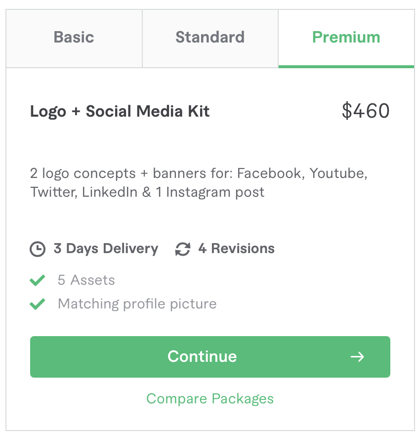Click checkmark beside Matching profile picture
417x434 pixels.
38,304
